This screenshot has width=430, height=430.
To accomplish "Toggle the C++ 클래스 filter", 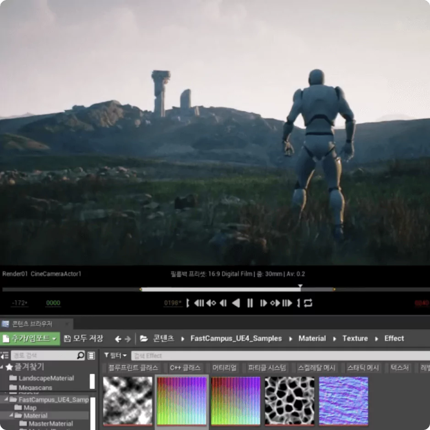I will point(185,368).
